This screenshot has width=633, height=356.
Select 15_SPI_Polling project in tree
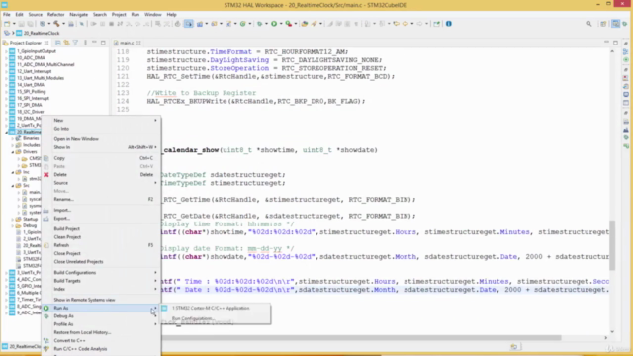[x=31, y=92]
